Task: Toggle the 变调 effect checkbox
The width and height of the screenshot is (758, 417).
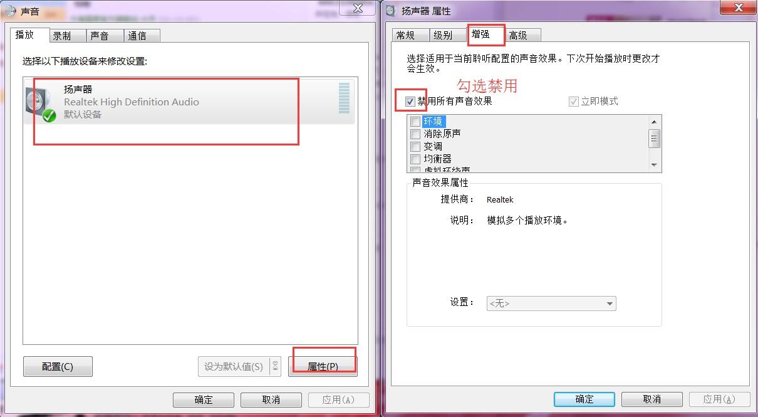Action: (415, 147)
